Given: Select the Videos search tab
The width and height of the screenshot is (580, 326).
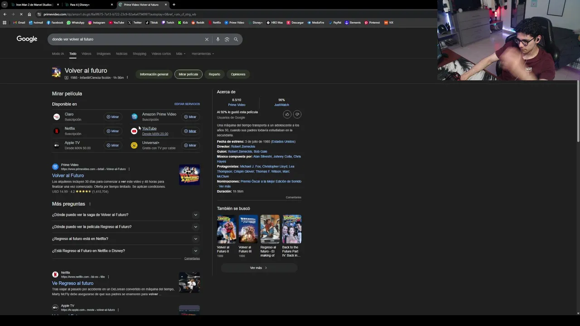Looking at the screenshot, I should coord(86,53).
